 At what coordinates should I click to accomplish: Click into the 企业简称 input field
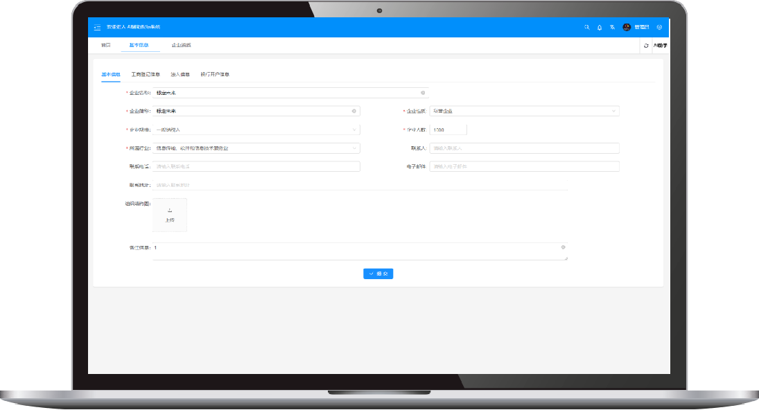coord(256,112)
